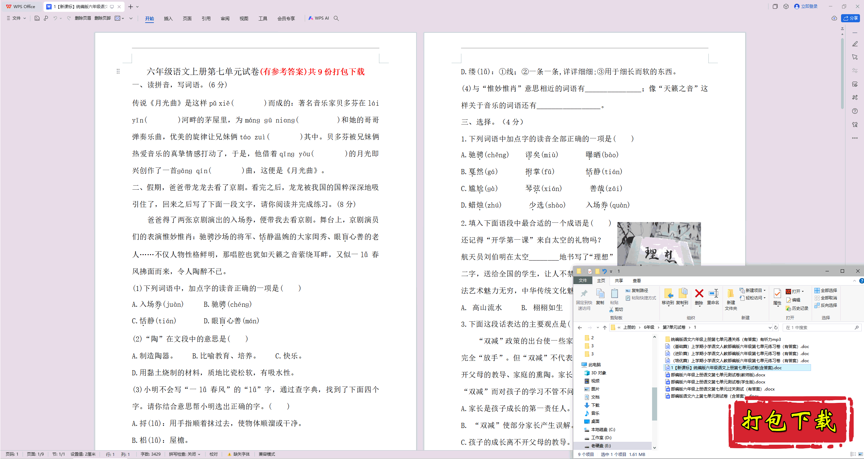
Task: Click the blue 分享 button
Action: point(850,18)
